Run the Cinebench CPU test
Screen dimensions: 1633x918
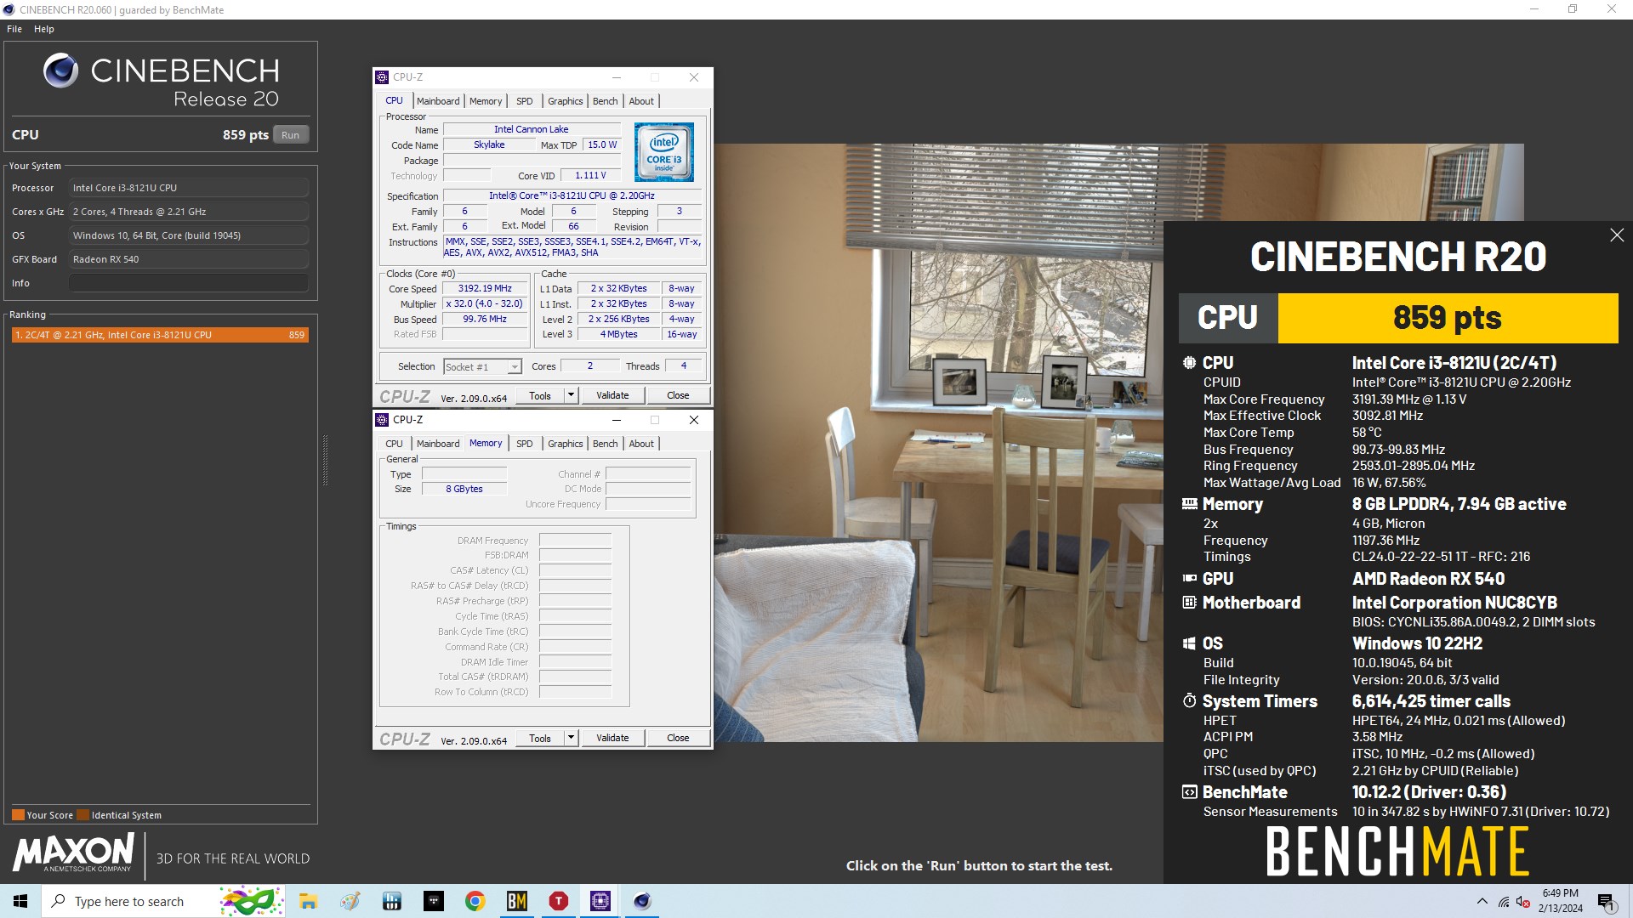click(x=291, y=135)
